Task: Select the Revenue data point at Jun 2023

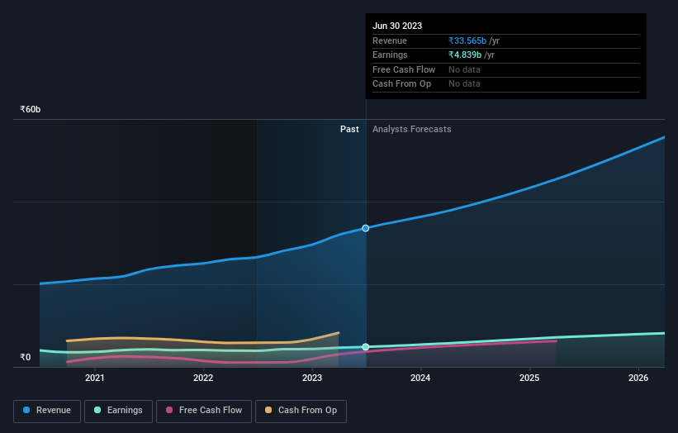Action: (x=366, y=228)
